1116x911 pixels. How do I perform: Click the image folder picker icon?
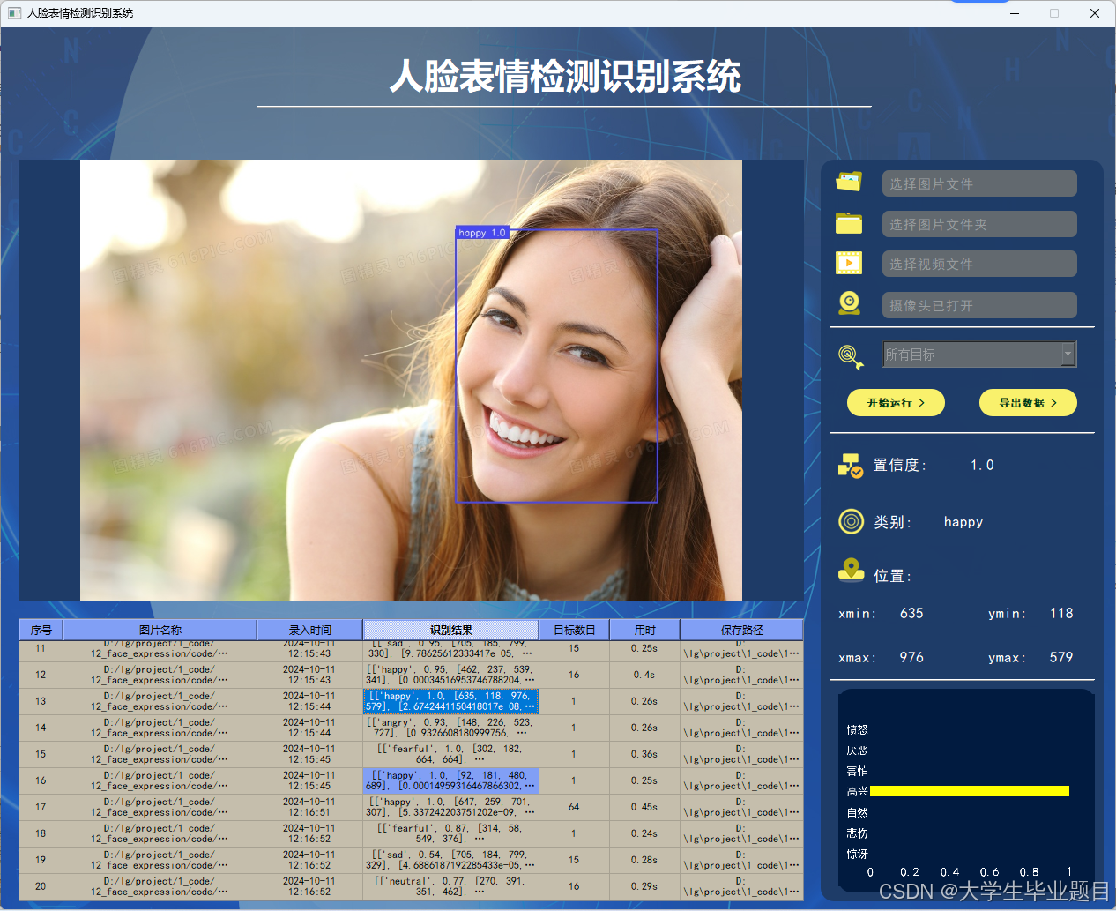(849, 223)
